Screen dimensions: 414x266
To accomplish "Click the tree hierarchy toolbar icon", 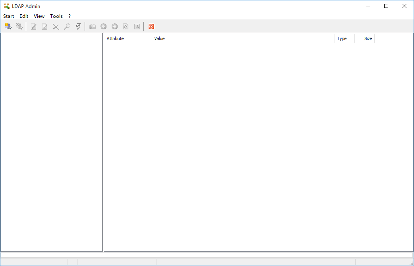I will click(x=137, y=27).
